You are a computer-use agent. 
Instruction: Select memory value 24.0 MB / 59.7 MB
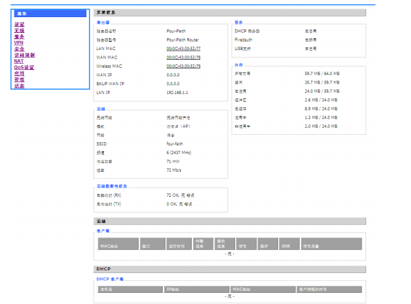(x=322, y=91)
